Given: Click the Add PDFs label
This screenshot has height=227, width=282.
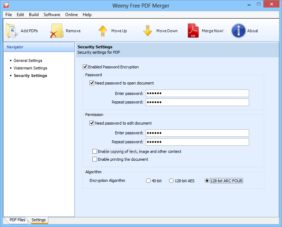Looking at the screenshot, I should (29, 31).
